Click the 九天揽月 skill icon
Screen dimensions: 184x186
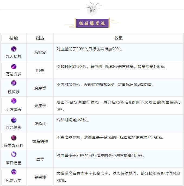(x=14, y=49)
